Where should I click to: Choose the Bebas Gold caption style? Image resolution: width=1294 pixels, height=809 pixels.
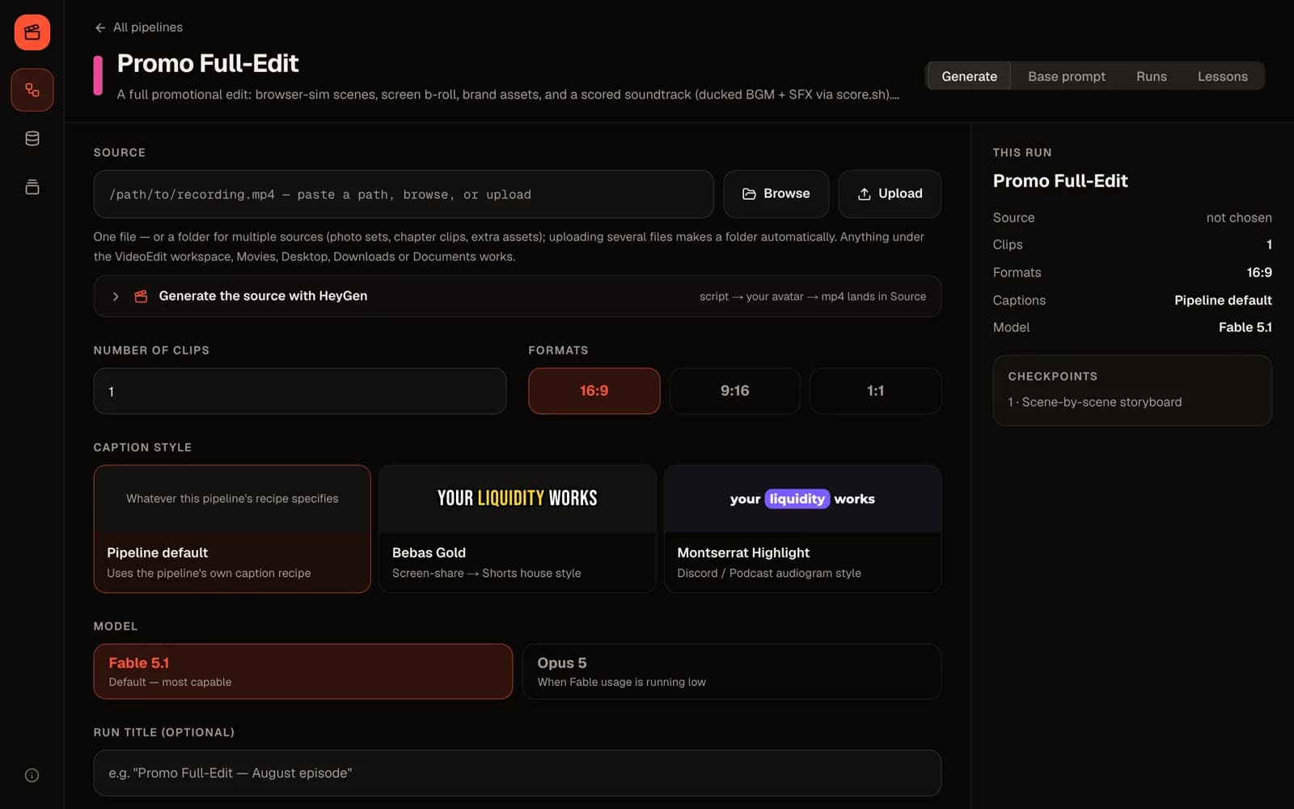click(x=517, y=528)
